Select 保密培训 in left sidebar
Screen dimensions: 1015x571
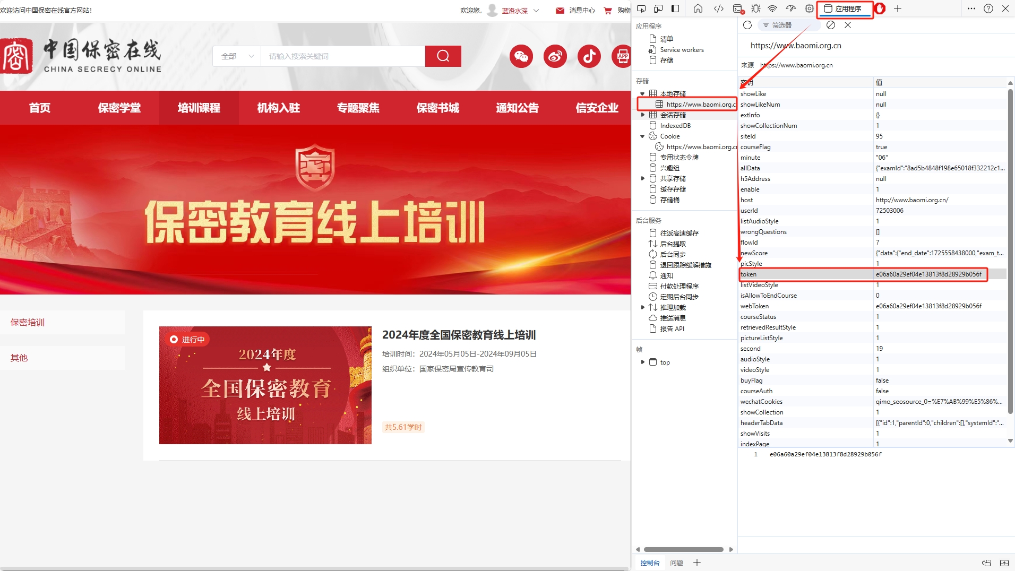tap(63, 322)
